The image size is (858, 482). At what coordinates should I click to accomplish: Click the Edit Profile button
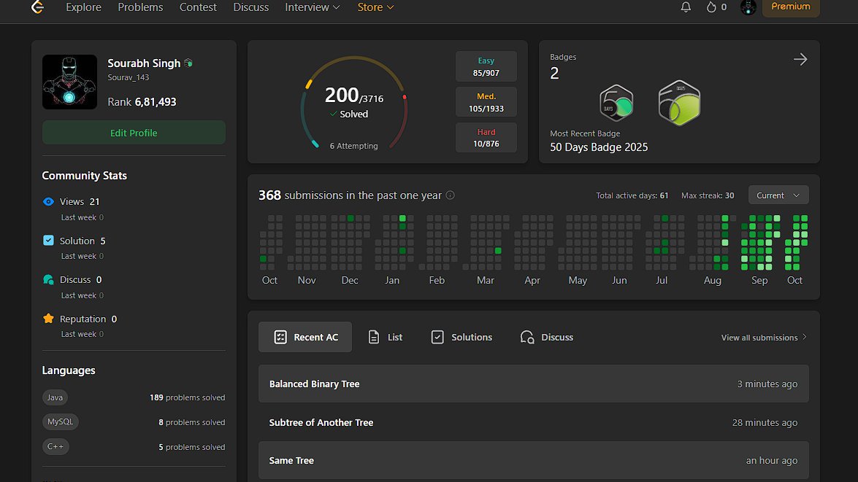click(x=134, y=133)
